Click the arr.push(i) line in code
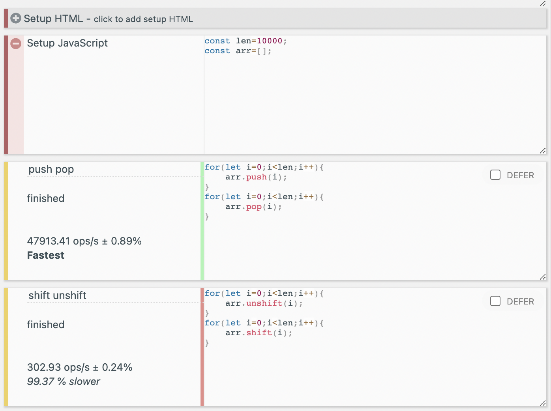This screenshot has height=411, width=551. coord(256,177)
